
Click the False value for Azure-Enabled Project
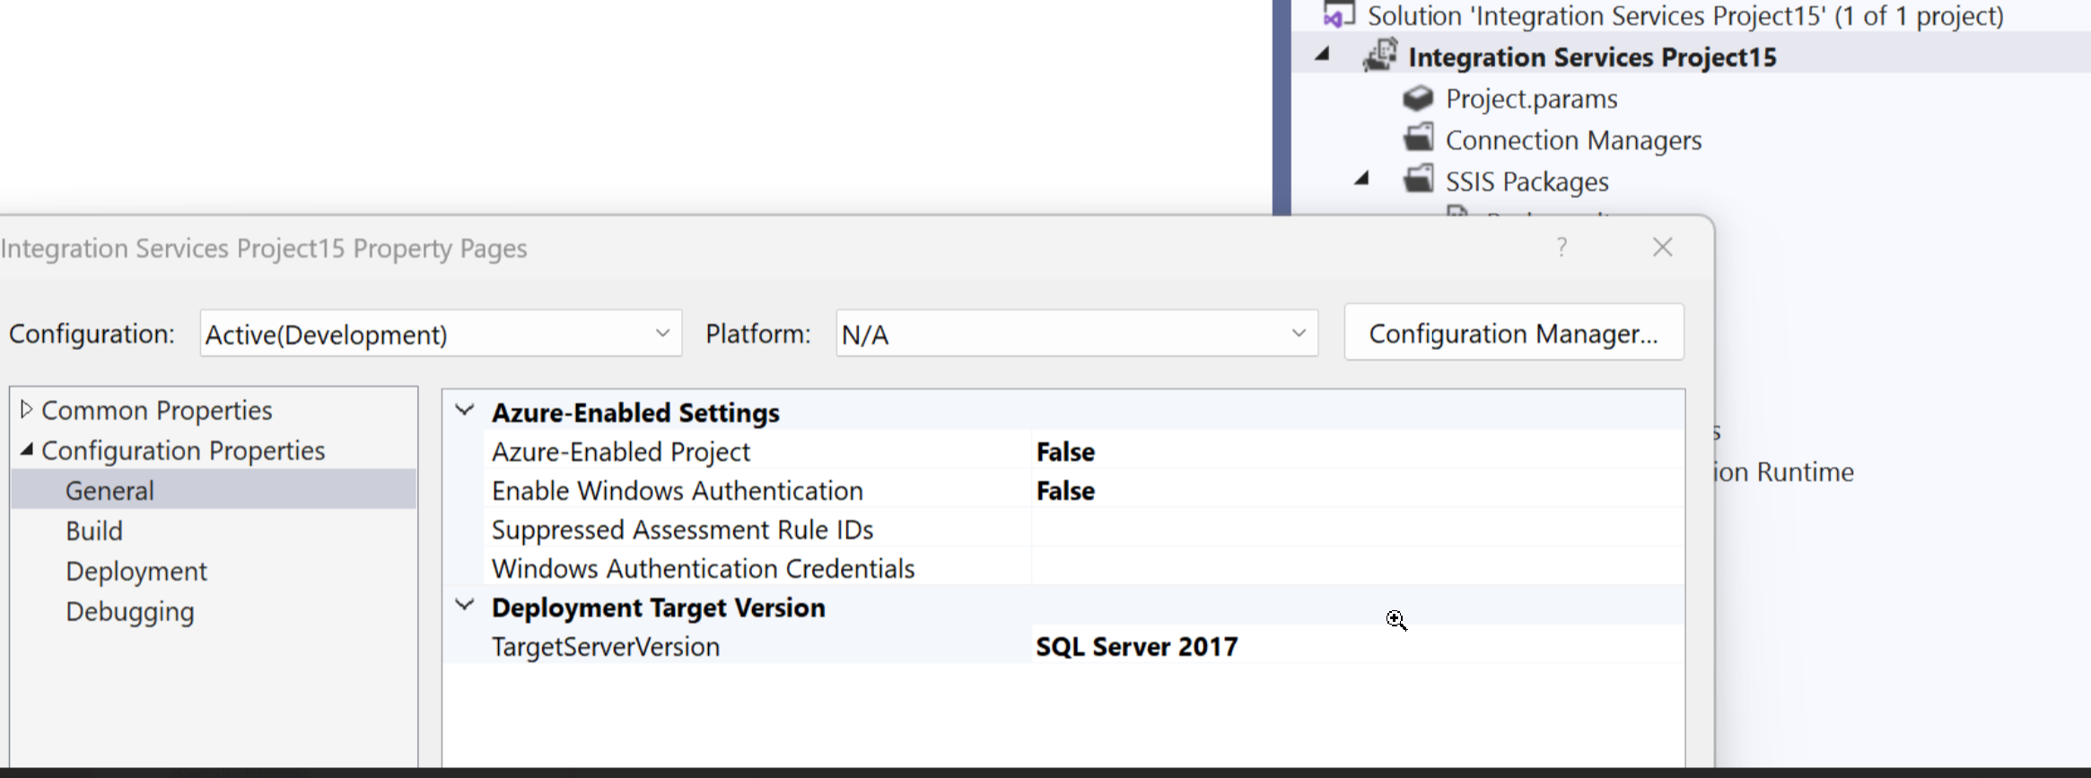point(1065,451)
